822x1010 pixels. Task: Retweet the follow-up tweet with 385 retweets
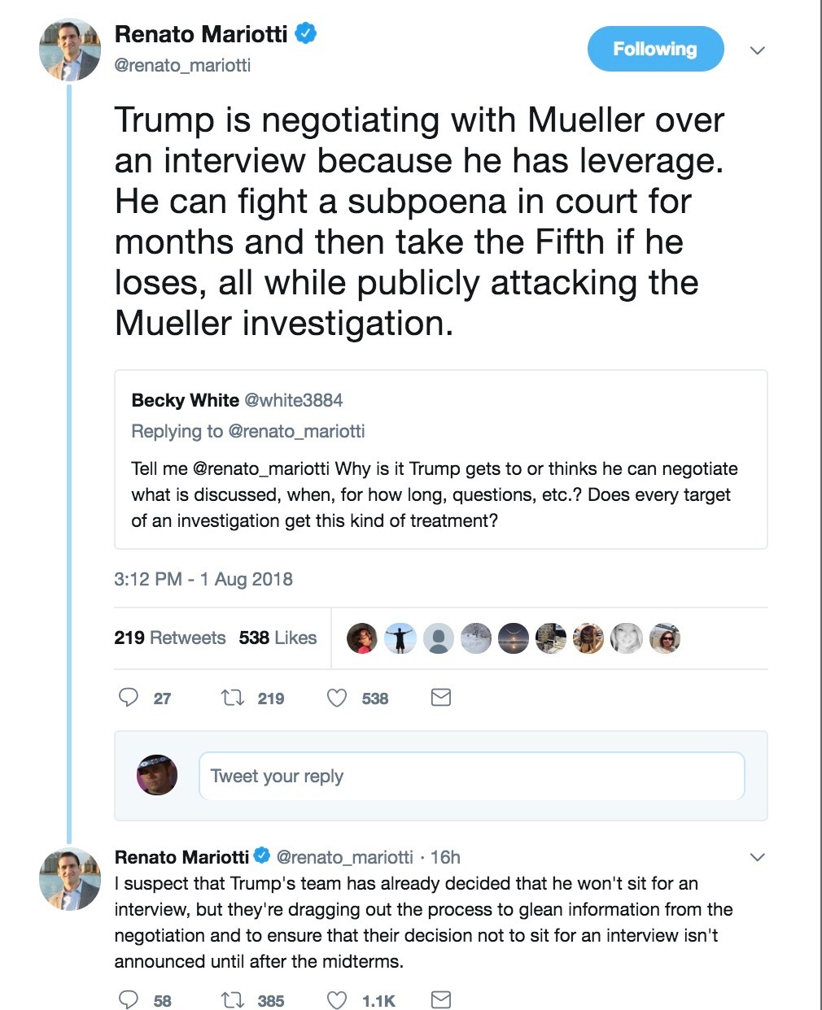(x=234, y=999)
